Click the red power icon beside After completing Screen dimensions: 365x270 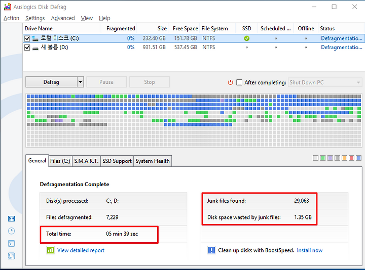point(230,82)
